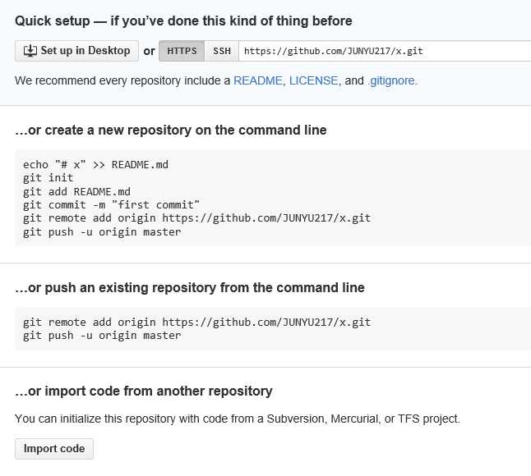This screenshot has width=531, height=476.
Task: Click the Import code button
Action: (x=54, y=449)
